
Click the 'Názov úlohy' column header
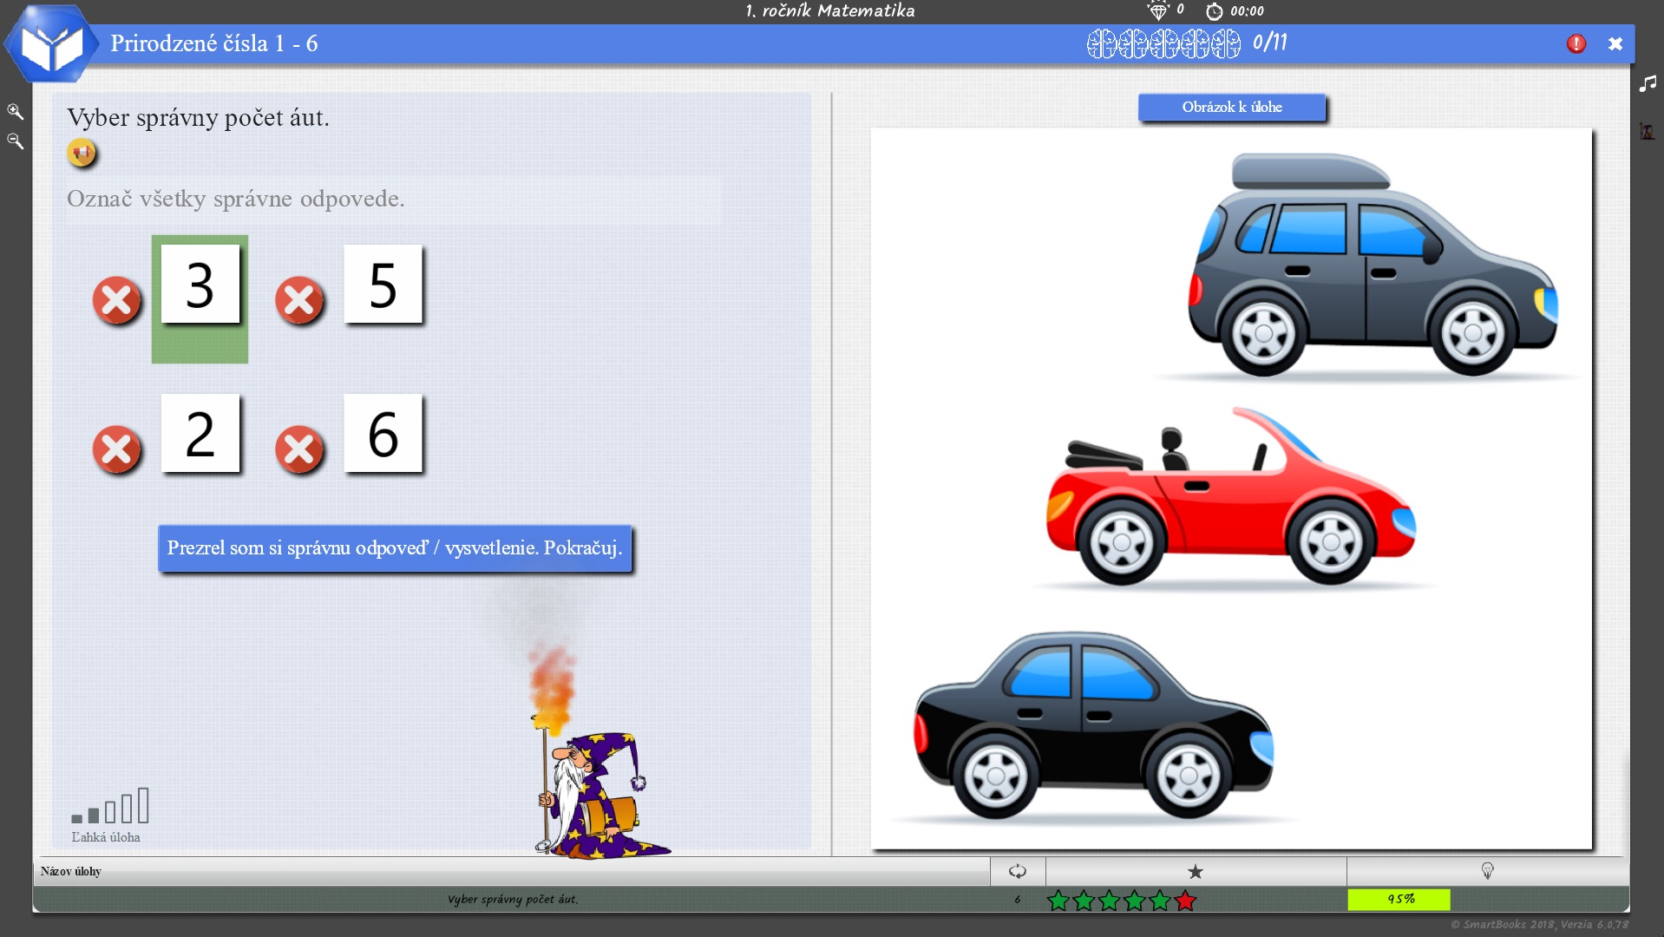71,871
